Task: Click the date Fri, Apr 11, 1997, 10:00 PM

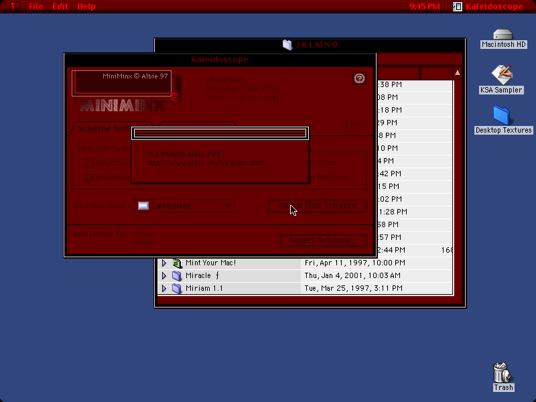Action: click(x=355, y=263)
